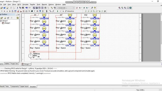
Task: Toggle the Design Toolbox view icon
Action: click(x=34, y=8)
